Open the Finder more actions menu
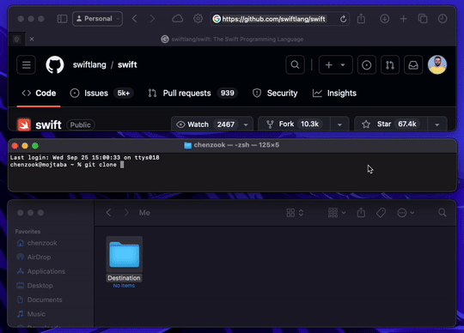464x333 pixels. [406, 213]
